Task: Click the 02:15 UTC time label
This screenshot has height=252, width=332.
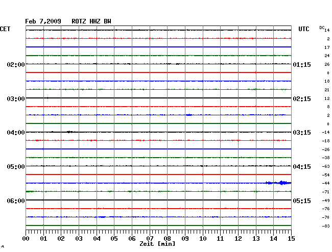Action: pos(302,99)
